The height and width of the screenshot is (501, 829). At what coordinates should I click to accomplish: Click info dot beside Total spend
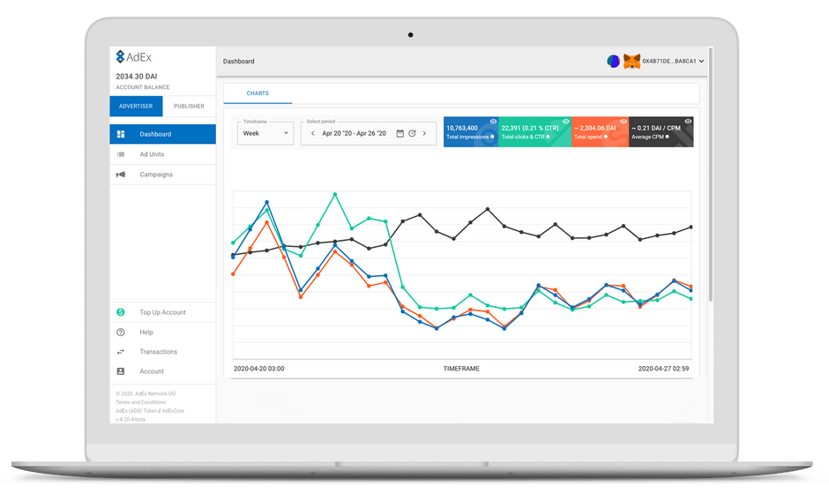pos(606,137)
